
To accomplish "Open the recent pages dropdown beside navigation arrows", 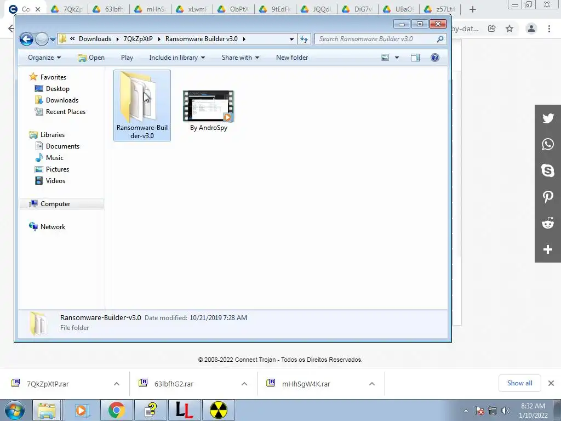I will 53,39.
